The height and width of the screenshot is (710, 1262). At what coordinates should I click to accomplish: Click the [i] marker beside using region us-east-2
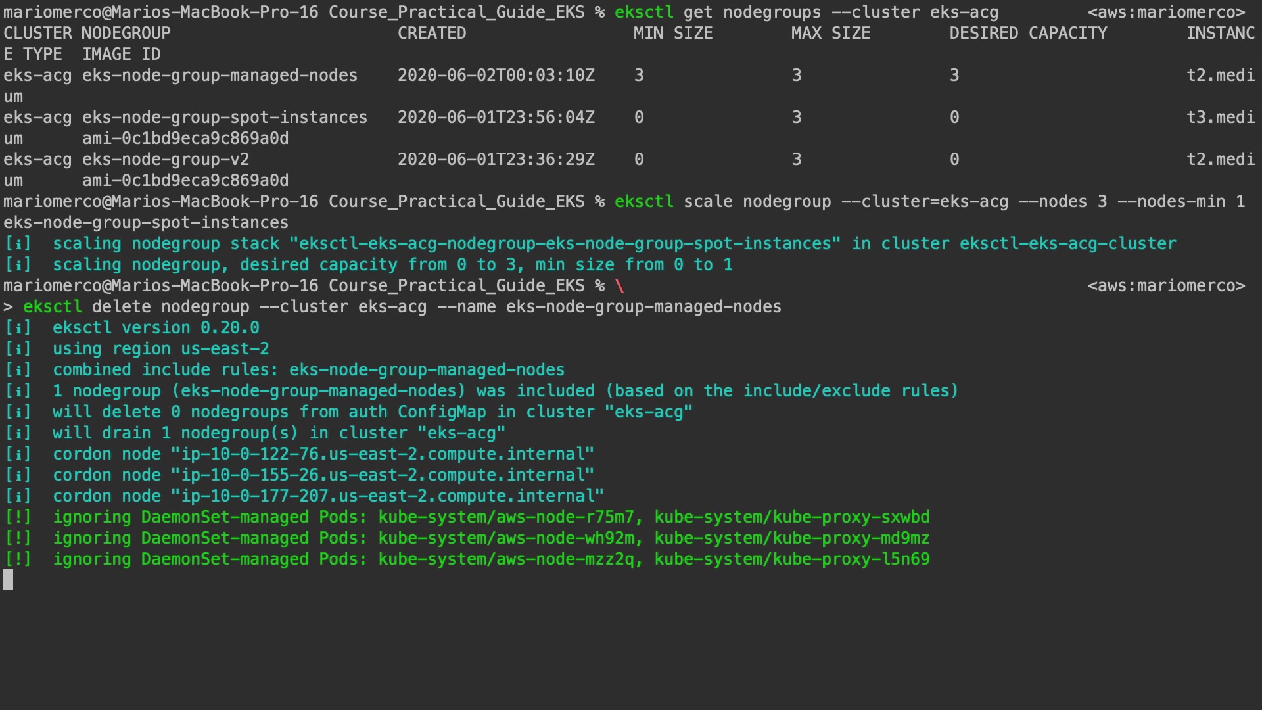[18, 348]
